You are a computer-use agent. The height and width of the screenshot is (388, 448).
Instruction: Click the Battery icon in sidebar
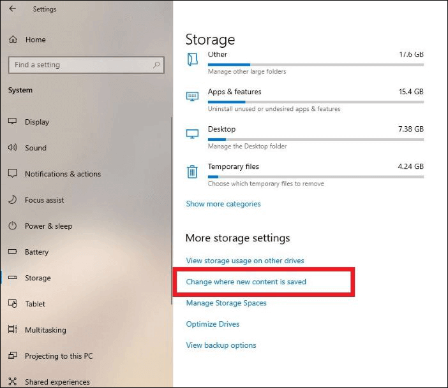tap(13, 252)
